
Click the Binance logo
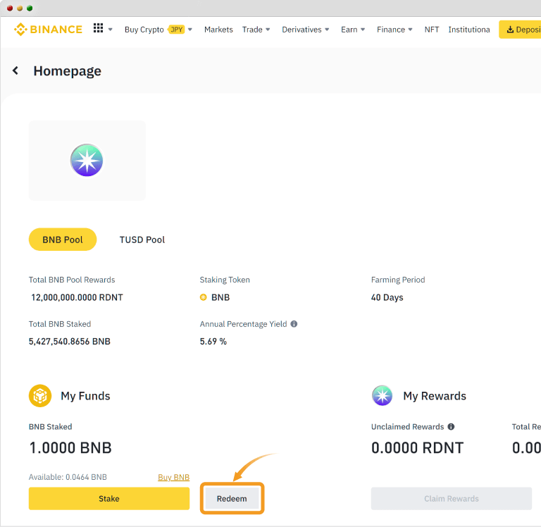click(48, 30)
